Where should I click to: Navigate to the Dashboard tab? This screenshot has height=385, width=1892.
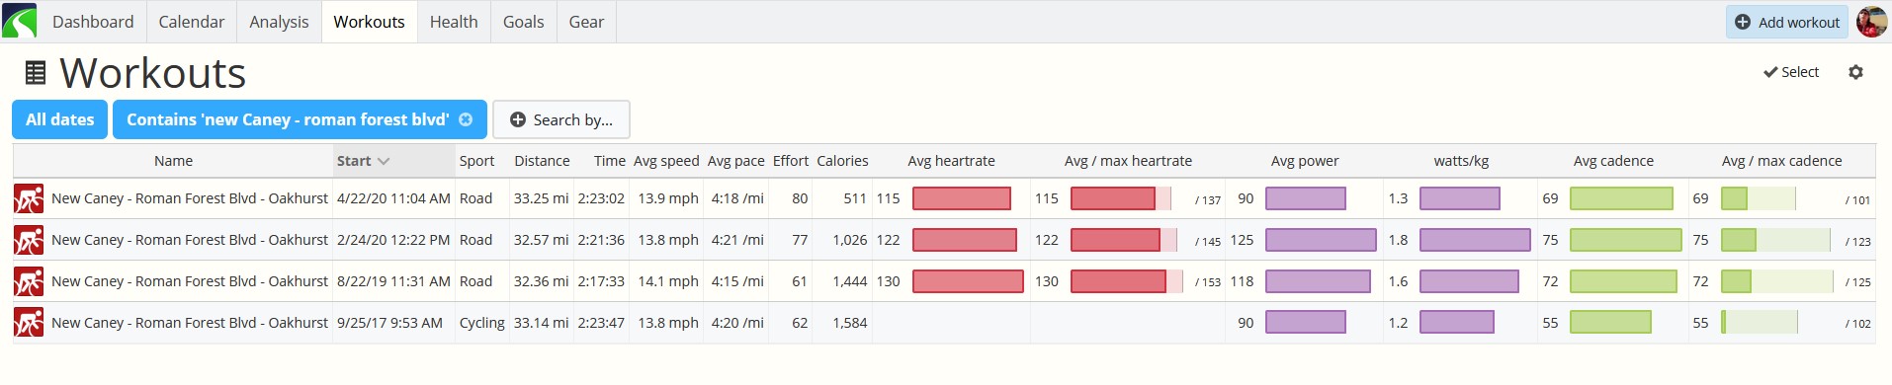pos(93,22)
